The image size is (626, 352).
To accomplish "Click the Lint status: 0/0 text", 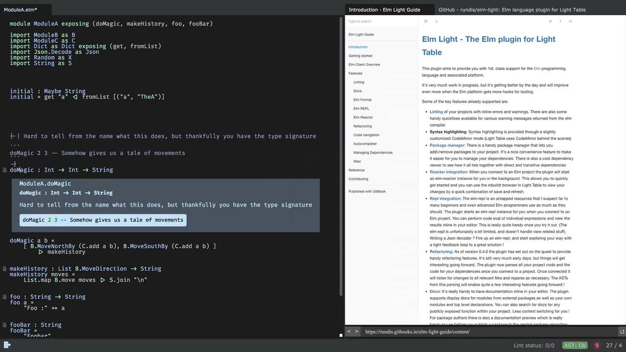I will pyautogui.click(x=534, y=345).
